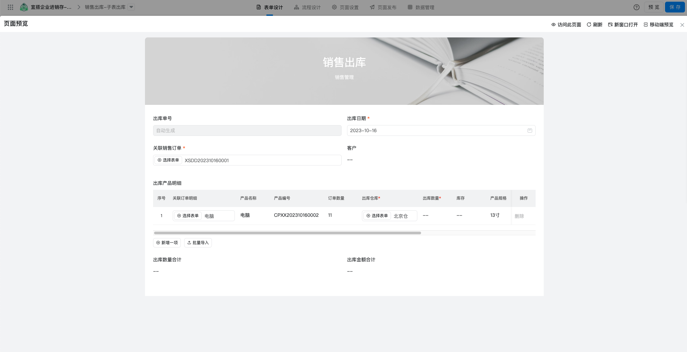Switch to 移动端预览
This screenshot has width=687, height=352.
(659, 25)
